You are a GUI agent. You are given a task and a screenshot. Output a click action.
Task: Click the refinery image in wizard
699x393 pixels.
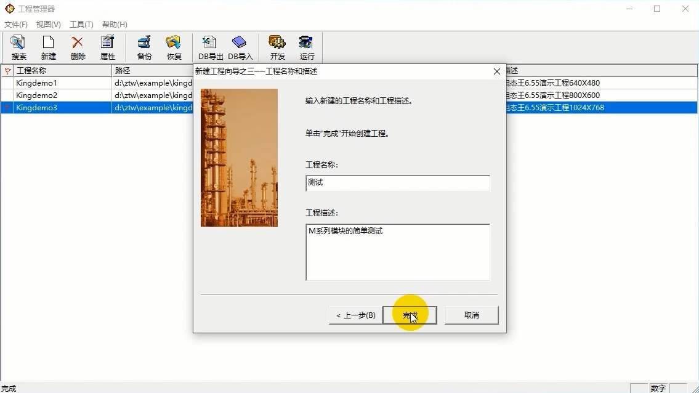239,158
